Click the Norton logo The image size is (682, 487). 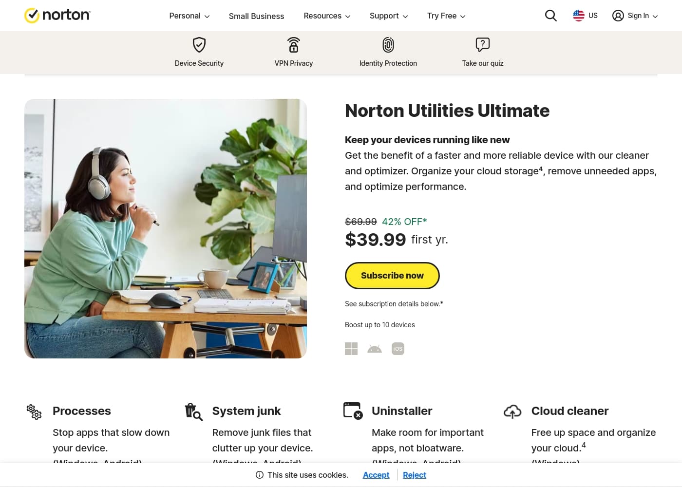pos(57,15)
